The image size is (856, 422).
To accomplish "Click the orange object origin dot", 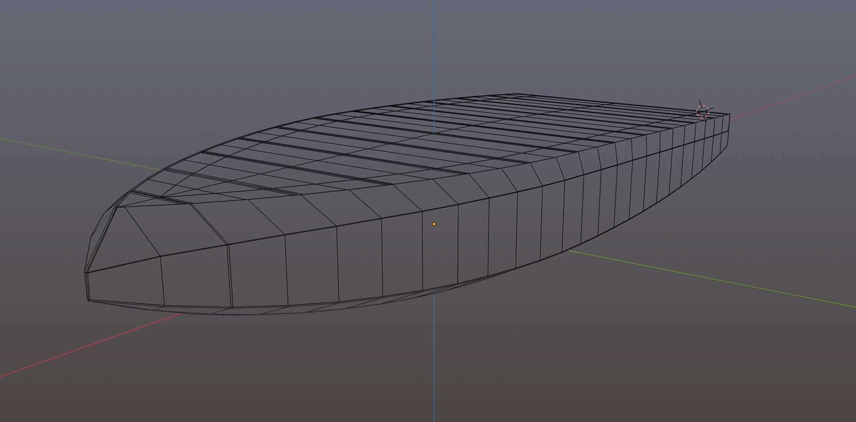I will (434, 224).
